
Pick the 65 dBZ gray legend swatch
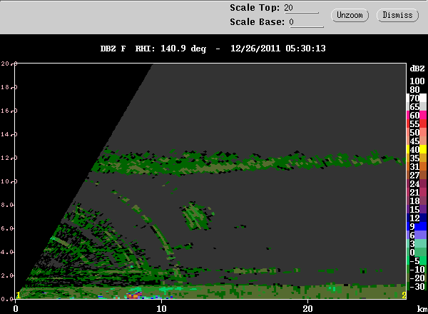coord(423,106)
